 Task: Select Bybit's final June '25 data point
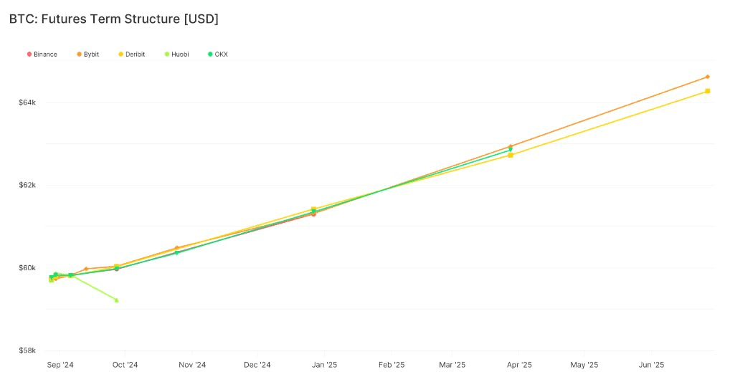(x=708, y=77)
